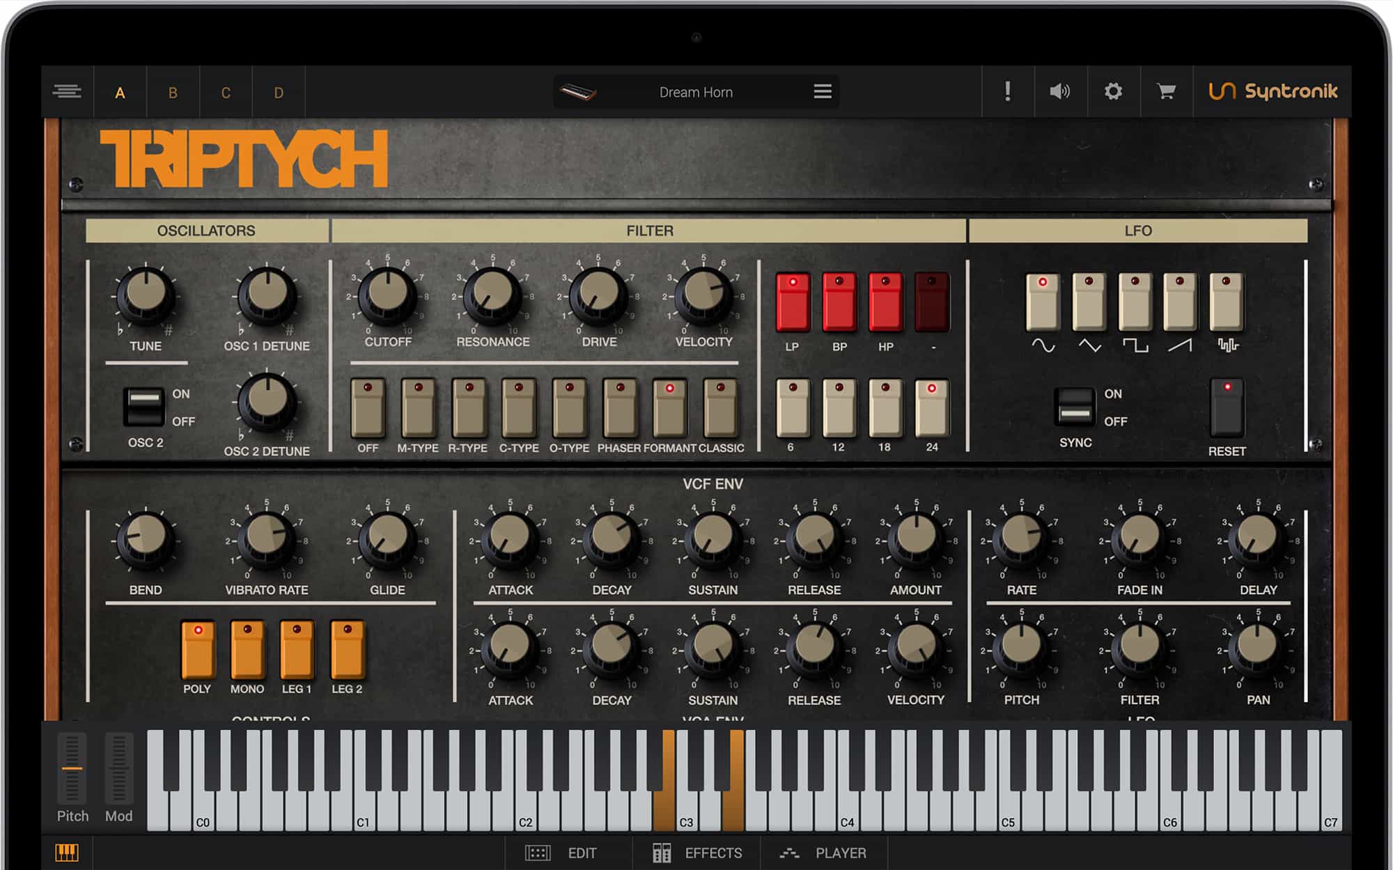Screen dimensions: 1393x870
Task: Click the OSC 1 DETUNE knob
Action: point(267,295)
